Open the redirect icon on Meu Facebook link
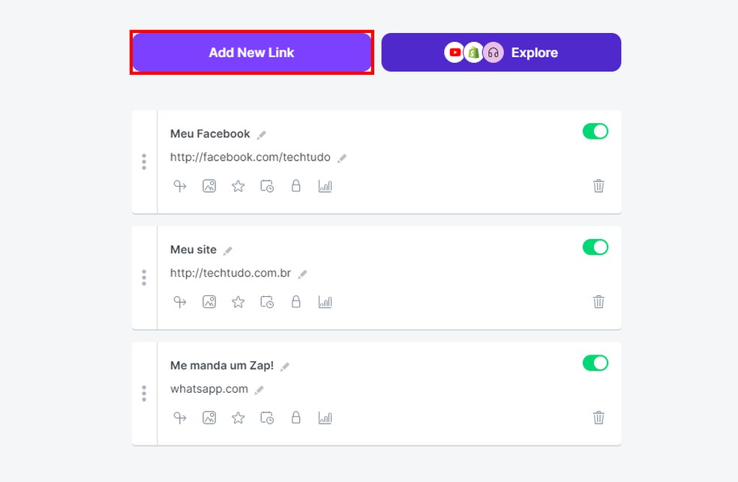The width and height of the screenshot is (738, 482). pyautogui.click(x=179, y=186)
